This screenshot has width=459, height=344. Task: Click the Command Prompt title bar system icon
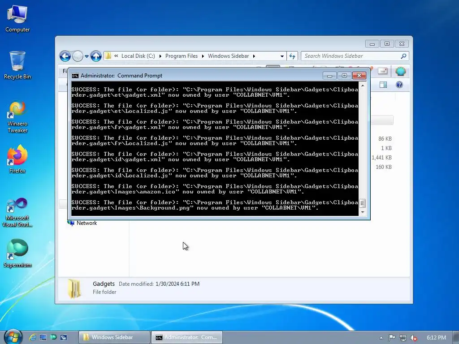[x=75, y=76]
